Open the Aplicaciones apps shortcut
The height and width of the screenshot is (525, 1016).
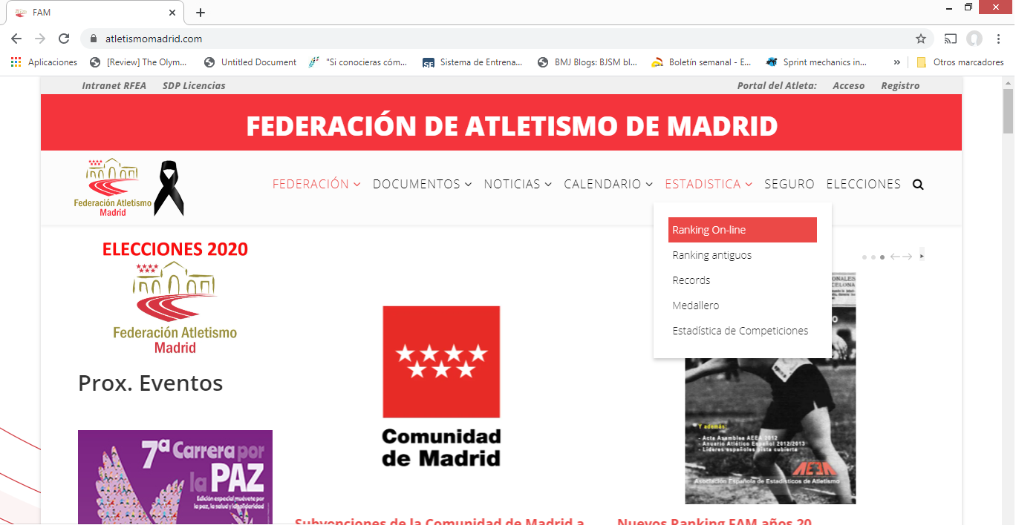click(45, 62)
